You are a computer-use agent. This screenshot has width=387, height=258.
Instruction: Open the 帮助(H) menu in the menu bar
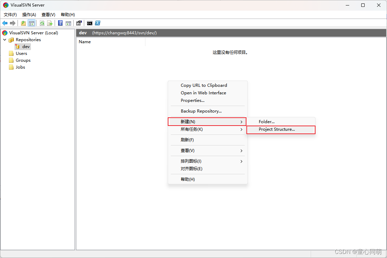68,15
